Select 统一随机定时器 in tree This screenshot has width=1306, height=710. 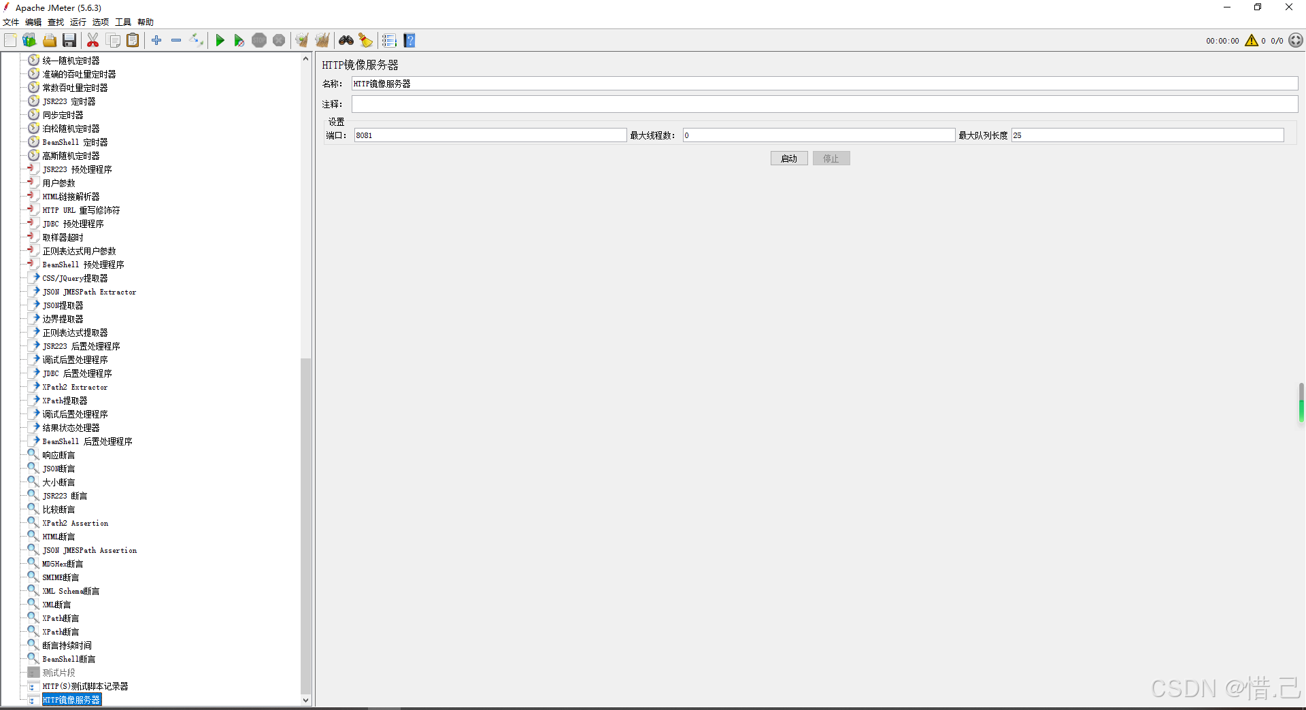pyautogui.click(x=71, y=61)
